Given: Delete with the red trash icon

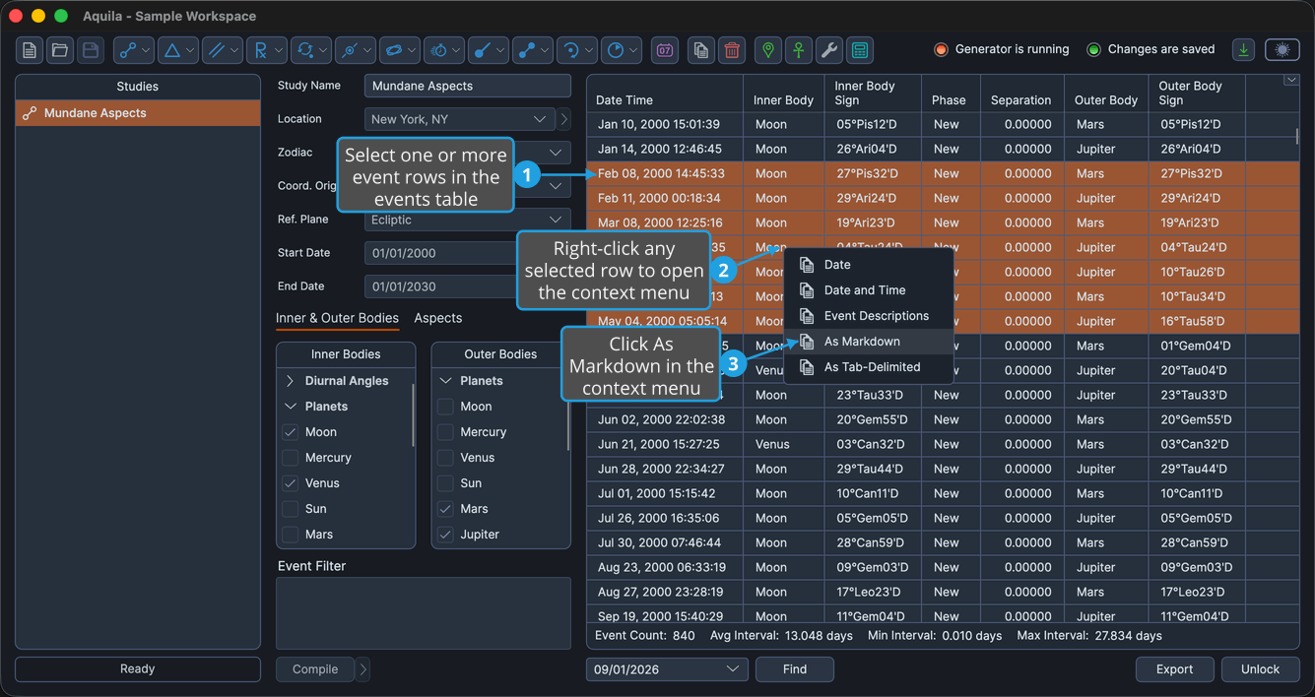Looking at the screenshot, I should click(732, 50).
